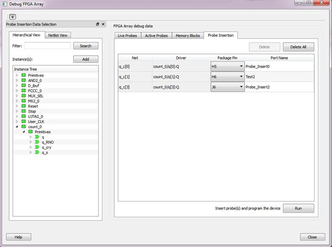
Task: Open the J6 package pin dropdown
Action: tap(241, 87)
